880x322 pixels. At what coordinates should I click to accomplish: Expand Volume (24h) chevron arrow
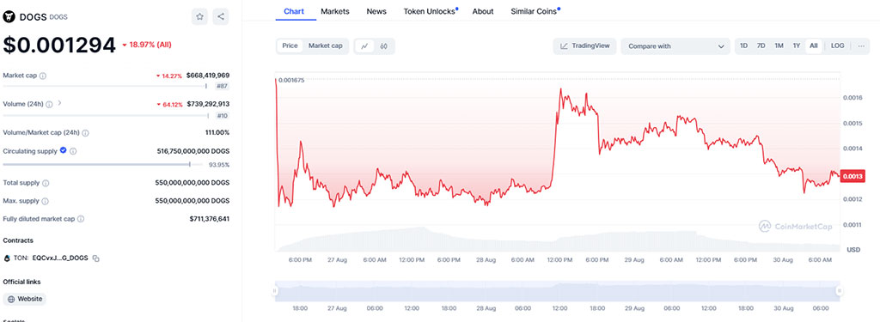tap(60, 103)
